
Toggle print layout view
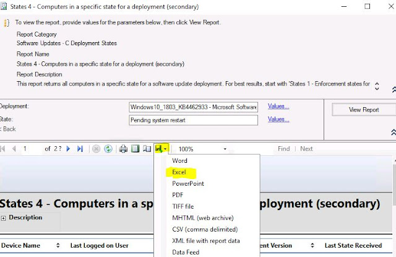pos(135,149)
